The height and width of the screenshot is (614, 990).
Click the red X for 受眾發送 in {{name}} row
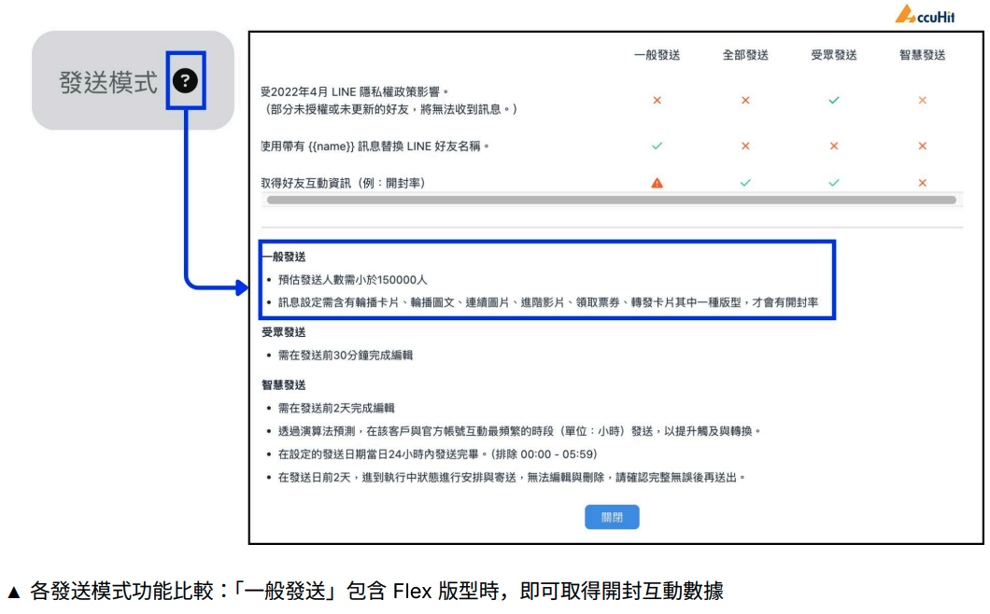coord(834,146)
